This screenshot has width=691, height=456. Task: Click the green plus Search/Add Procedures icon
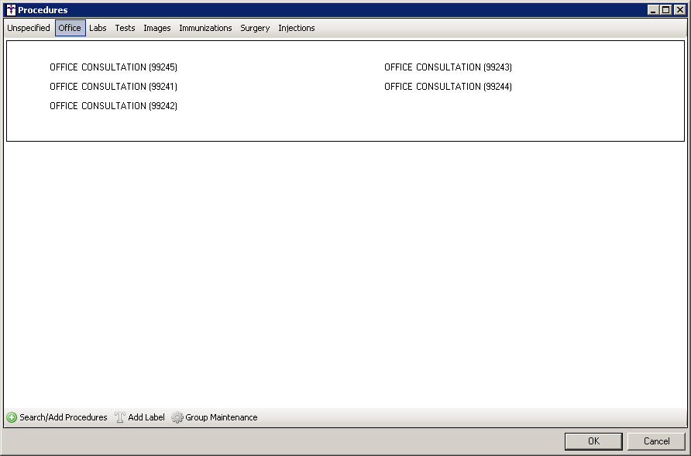click(12, 417)
